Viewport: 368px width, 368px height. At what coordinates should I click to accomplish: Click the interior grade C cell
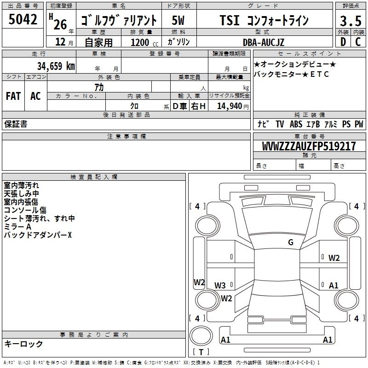tap(358, 42)
